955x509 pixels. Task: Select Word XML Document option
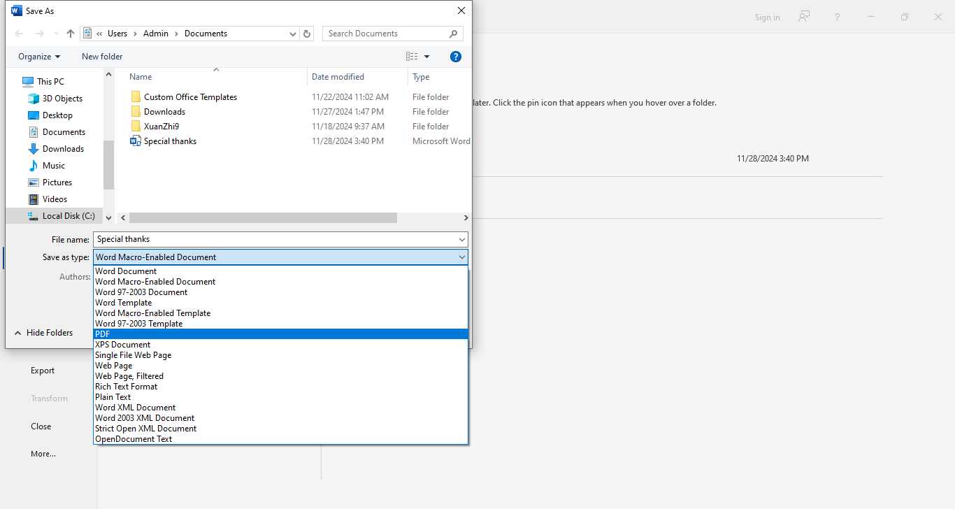[x=280, y=408]
